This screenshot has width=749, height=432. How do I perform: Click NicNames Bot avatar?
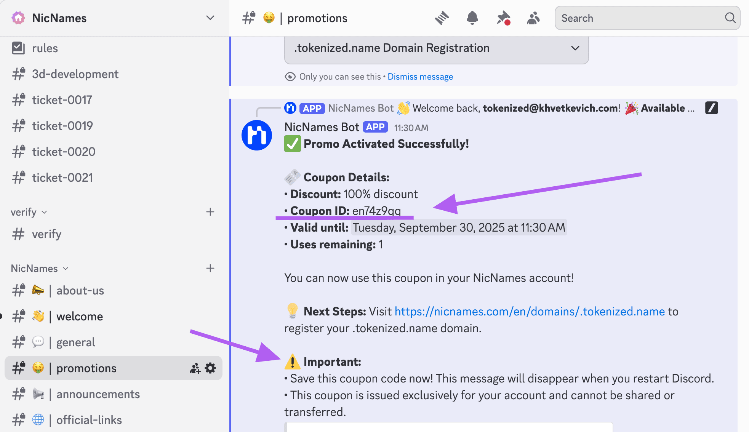pyautogui.click(x=257, y=135)
